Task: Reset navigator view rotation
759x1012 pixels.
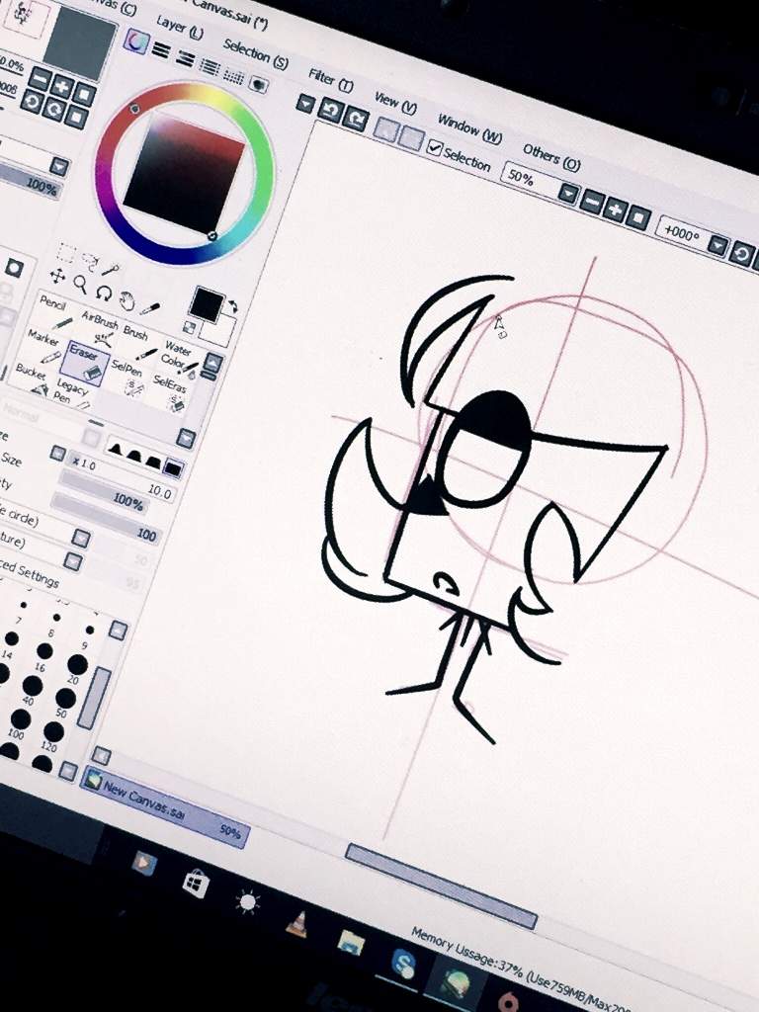Action: point(76,118)
